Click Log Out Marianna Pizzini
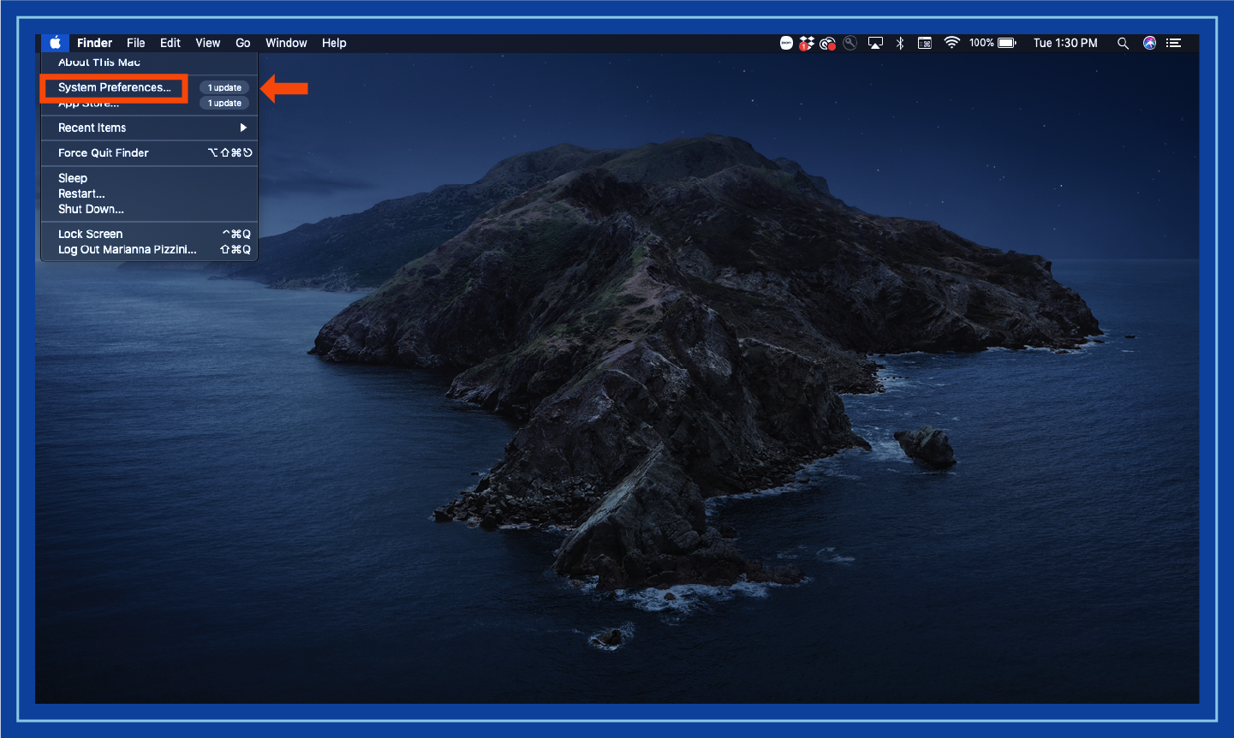Viewport: 1234px width, 738px height. [x=128, y=249]
